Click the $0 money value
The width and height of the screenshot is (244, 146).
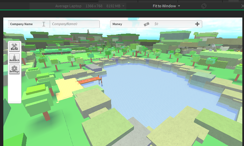pos(156,24)
